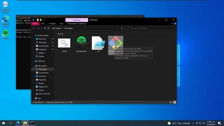This screenshot has width=224, height=126.
Task: Show hidden system tray icons
Action: point(193,123)
